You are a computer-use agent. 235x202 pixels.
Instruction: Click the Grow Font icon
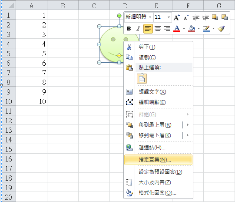point(177,17)
